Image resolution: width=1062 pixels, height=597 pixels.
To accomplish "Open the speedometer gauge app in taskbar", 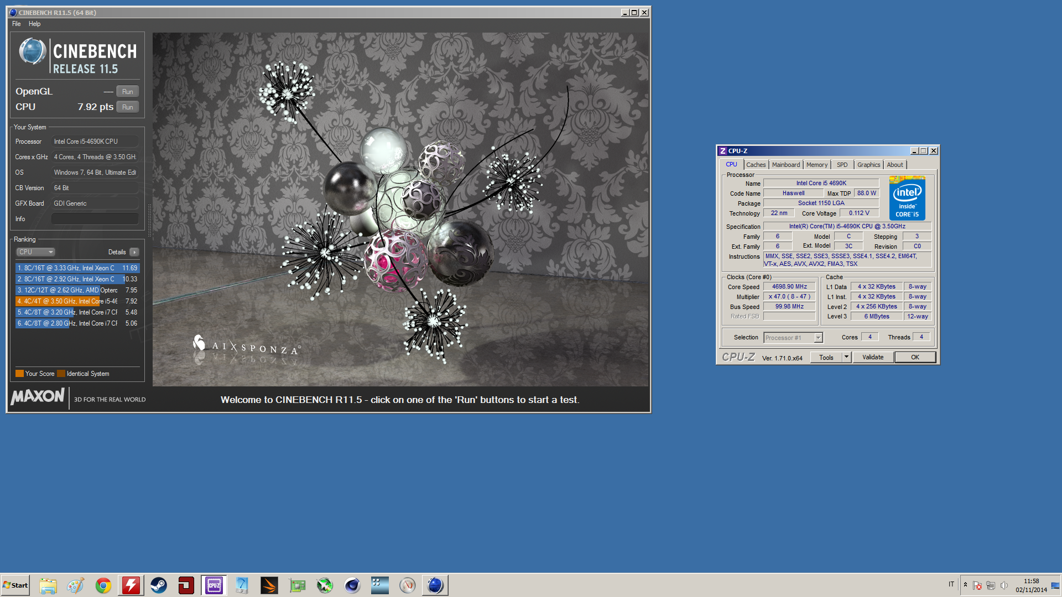I will coord(408,585).
